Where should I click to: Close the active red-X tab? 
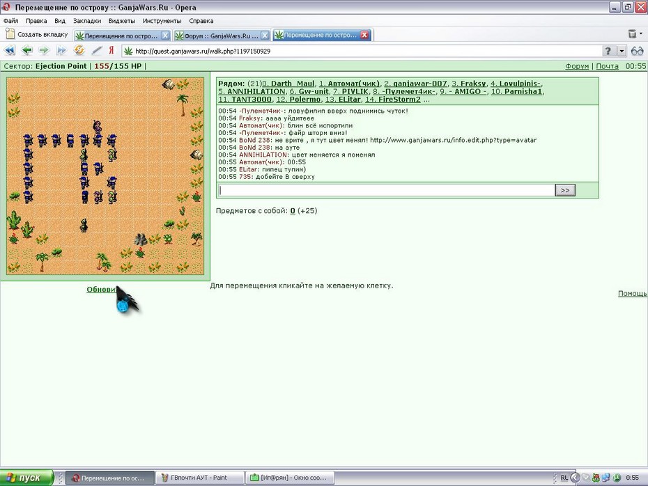[364, 35]
